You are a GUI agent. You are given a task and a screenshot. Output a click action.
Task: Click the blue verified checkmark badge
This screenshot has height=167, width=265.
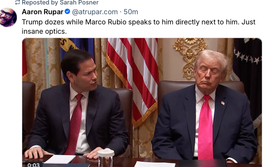coord(67,11)
